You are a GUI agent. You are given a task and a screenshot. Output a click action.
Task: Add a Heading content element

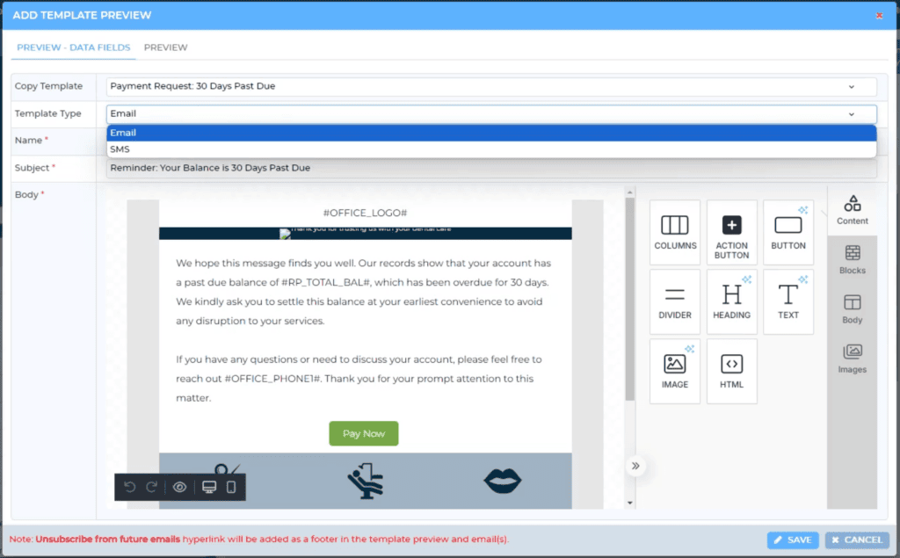pyautogui.click(x=731, y=301)
